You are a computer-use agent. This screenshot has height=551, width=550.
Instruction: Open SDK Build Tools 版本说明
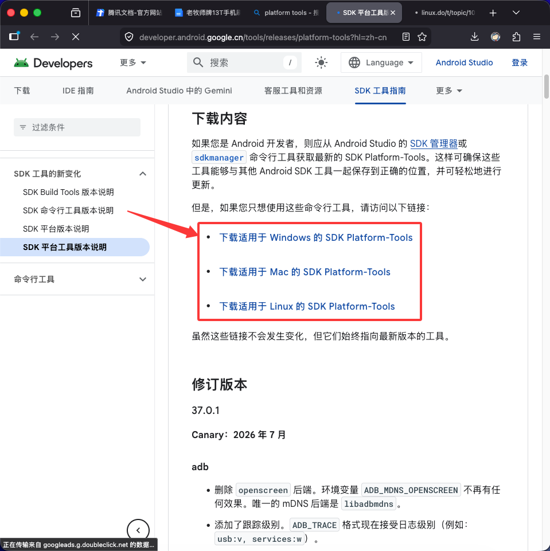(68, 192)
